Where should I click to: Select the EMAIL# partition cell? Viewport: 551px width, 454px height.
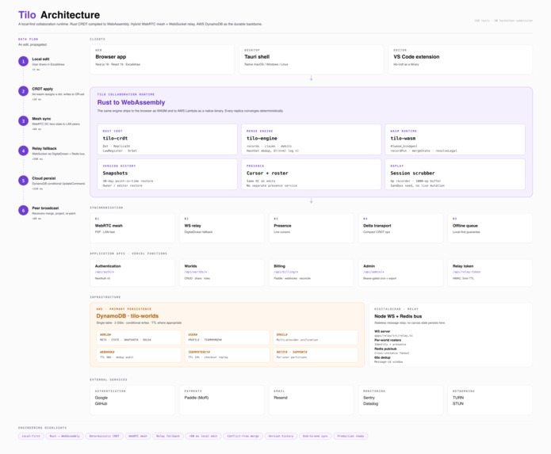coord(316,338)
